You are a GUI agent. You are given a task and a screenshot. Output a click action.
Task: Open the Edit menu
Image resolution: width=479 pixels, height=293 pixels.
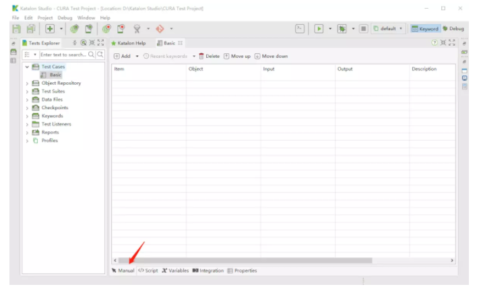pyautogui.click(x=28, y=18)
